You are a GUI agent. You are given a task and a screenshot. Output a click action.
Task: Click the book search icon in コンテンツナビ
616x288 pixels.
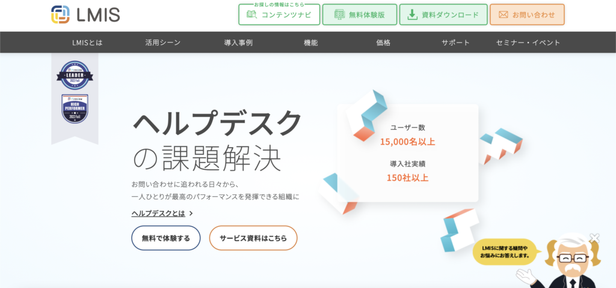click(252, 15)
